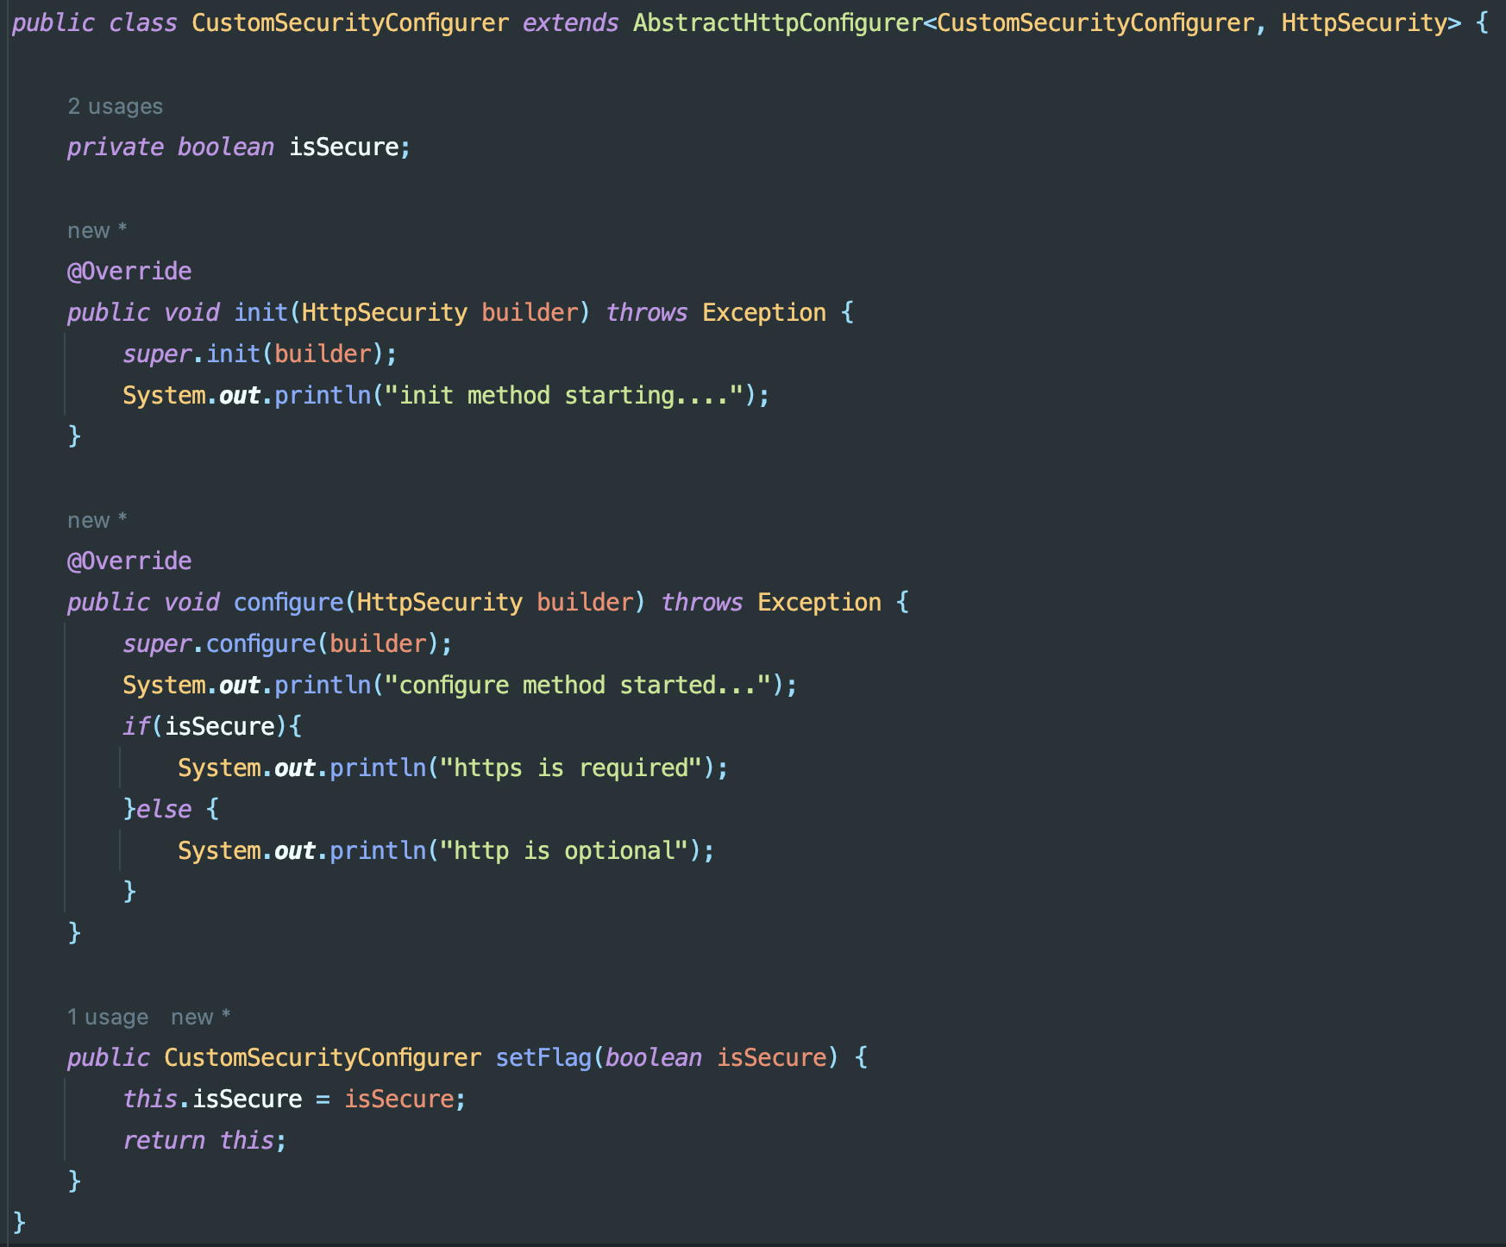Click isSecure parameter in setFlag signature
The image size is (1506, 1247).
point(772,1057)
